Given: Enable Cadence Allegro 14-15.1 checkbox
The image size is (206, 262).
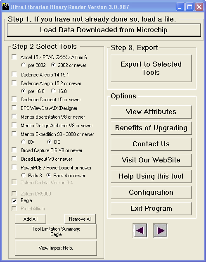Looking at the screenshot, I should tap(14, 74).
